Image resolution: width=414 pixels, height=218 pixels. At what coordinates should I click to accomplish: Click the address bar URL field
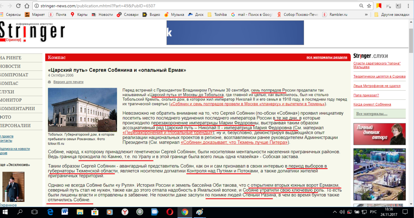pyautogui.click(x=194, y=6)
